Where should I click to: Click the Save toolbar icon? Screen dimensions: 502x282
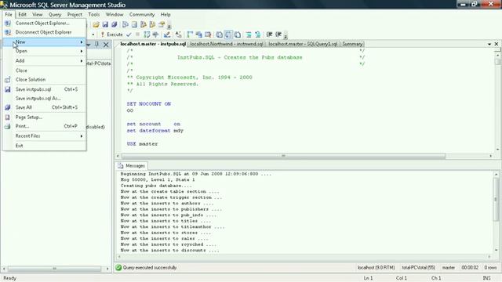pyautogui.click(x=105, y=24)
